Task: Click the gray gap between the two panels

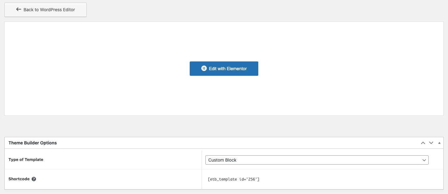Action: tap(224, 126)
